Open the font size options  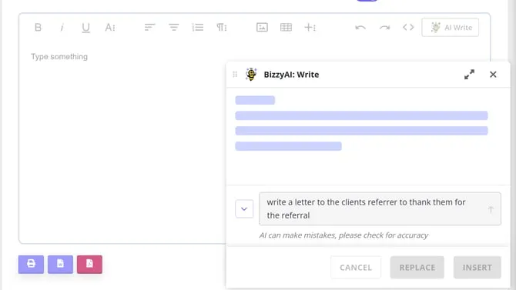[110, 27]
